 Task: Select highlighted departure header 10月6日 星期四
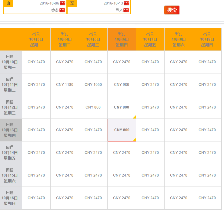(x=122, y=39)
